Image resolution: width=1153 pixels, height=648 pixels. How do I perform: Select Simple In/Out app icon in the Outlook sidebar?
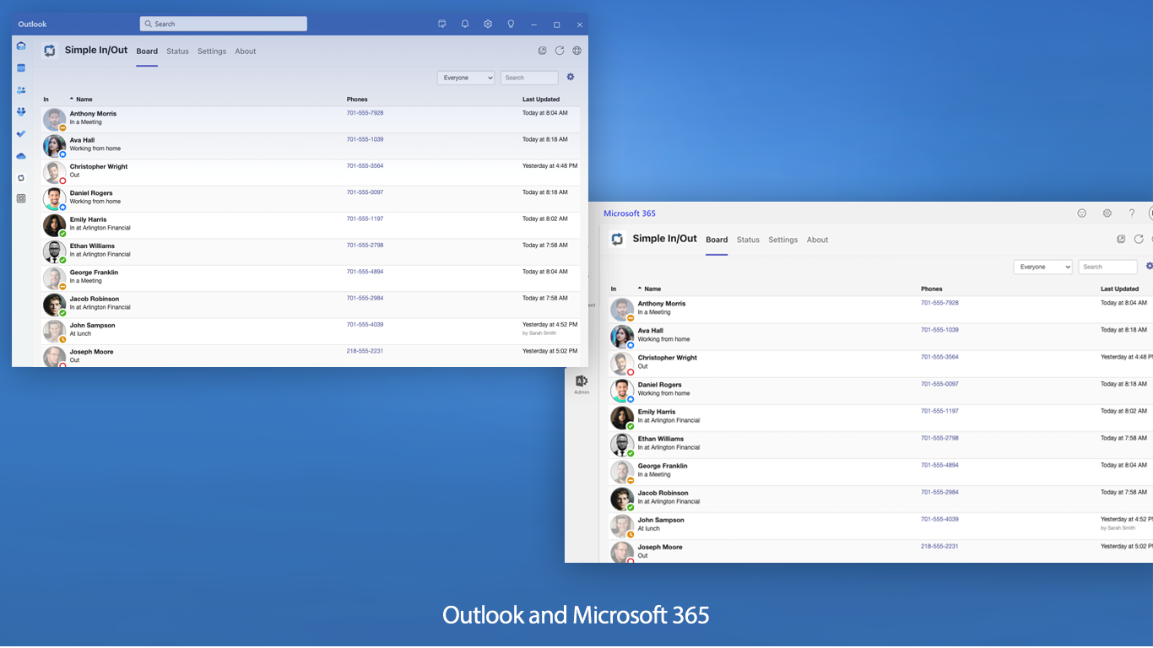pyautogui.click(x=21, y=178)
